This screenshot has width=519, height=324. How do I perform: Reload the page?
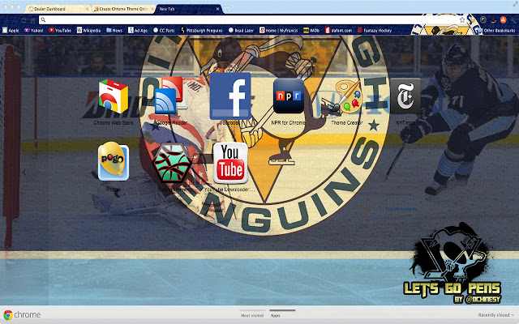(24, 20)
